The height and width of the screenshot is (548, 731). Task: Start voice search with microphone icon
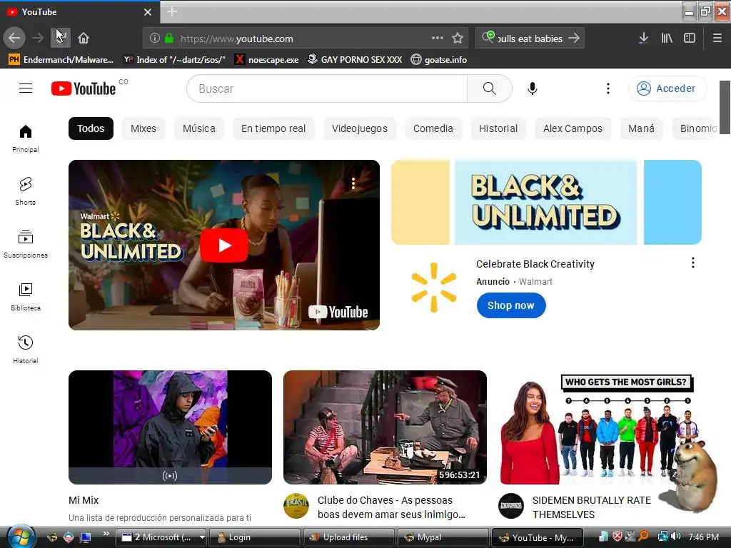tap(533, 88)
